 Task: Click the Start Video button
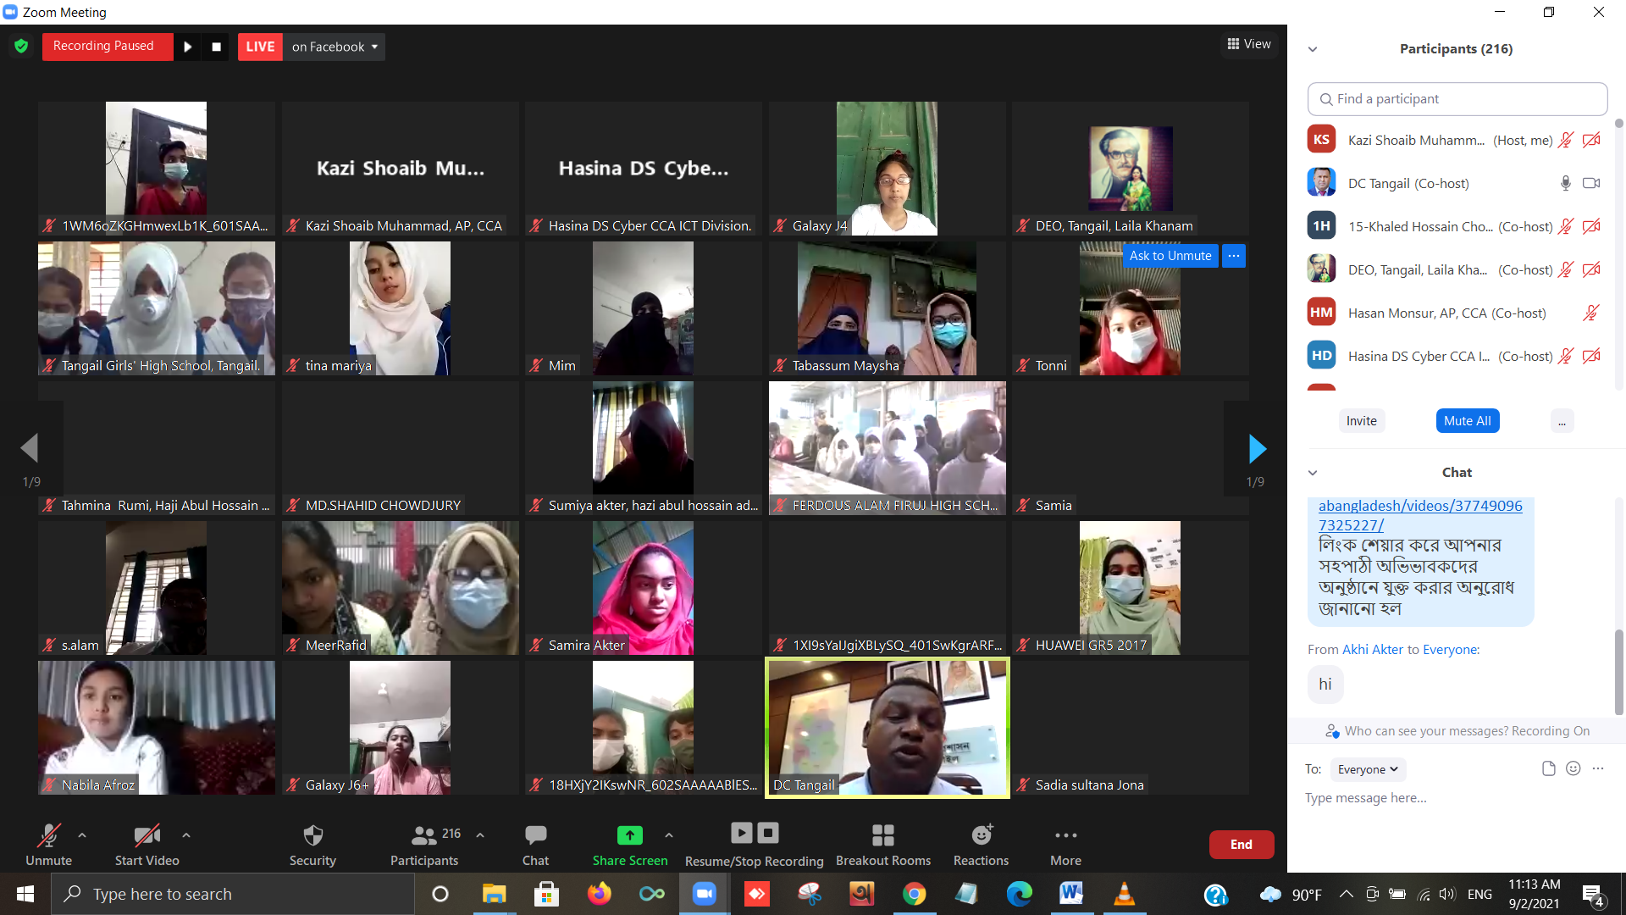point(147,846)
